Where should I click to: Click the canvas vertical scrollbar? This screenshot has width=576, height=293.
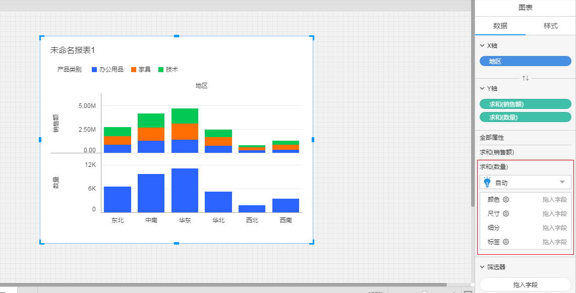coord(473,103)
